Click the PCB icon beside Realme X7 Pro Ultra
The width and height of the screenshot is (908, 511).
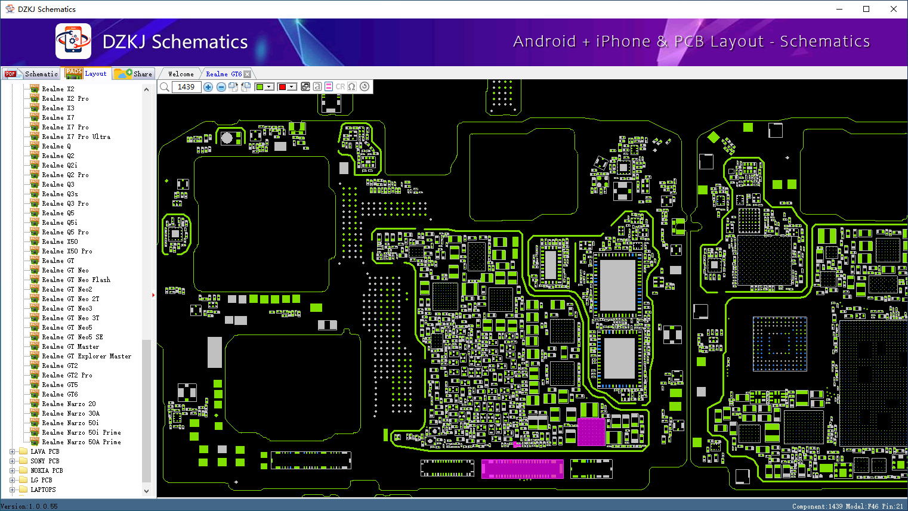[35, 137]
